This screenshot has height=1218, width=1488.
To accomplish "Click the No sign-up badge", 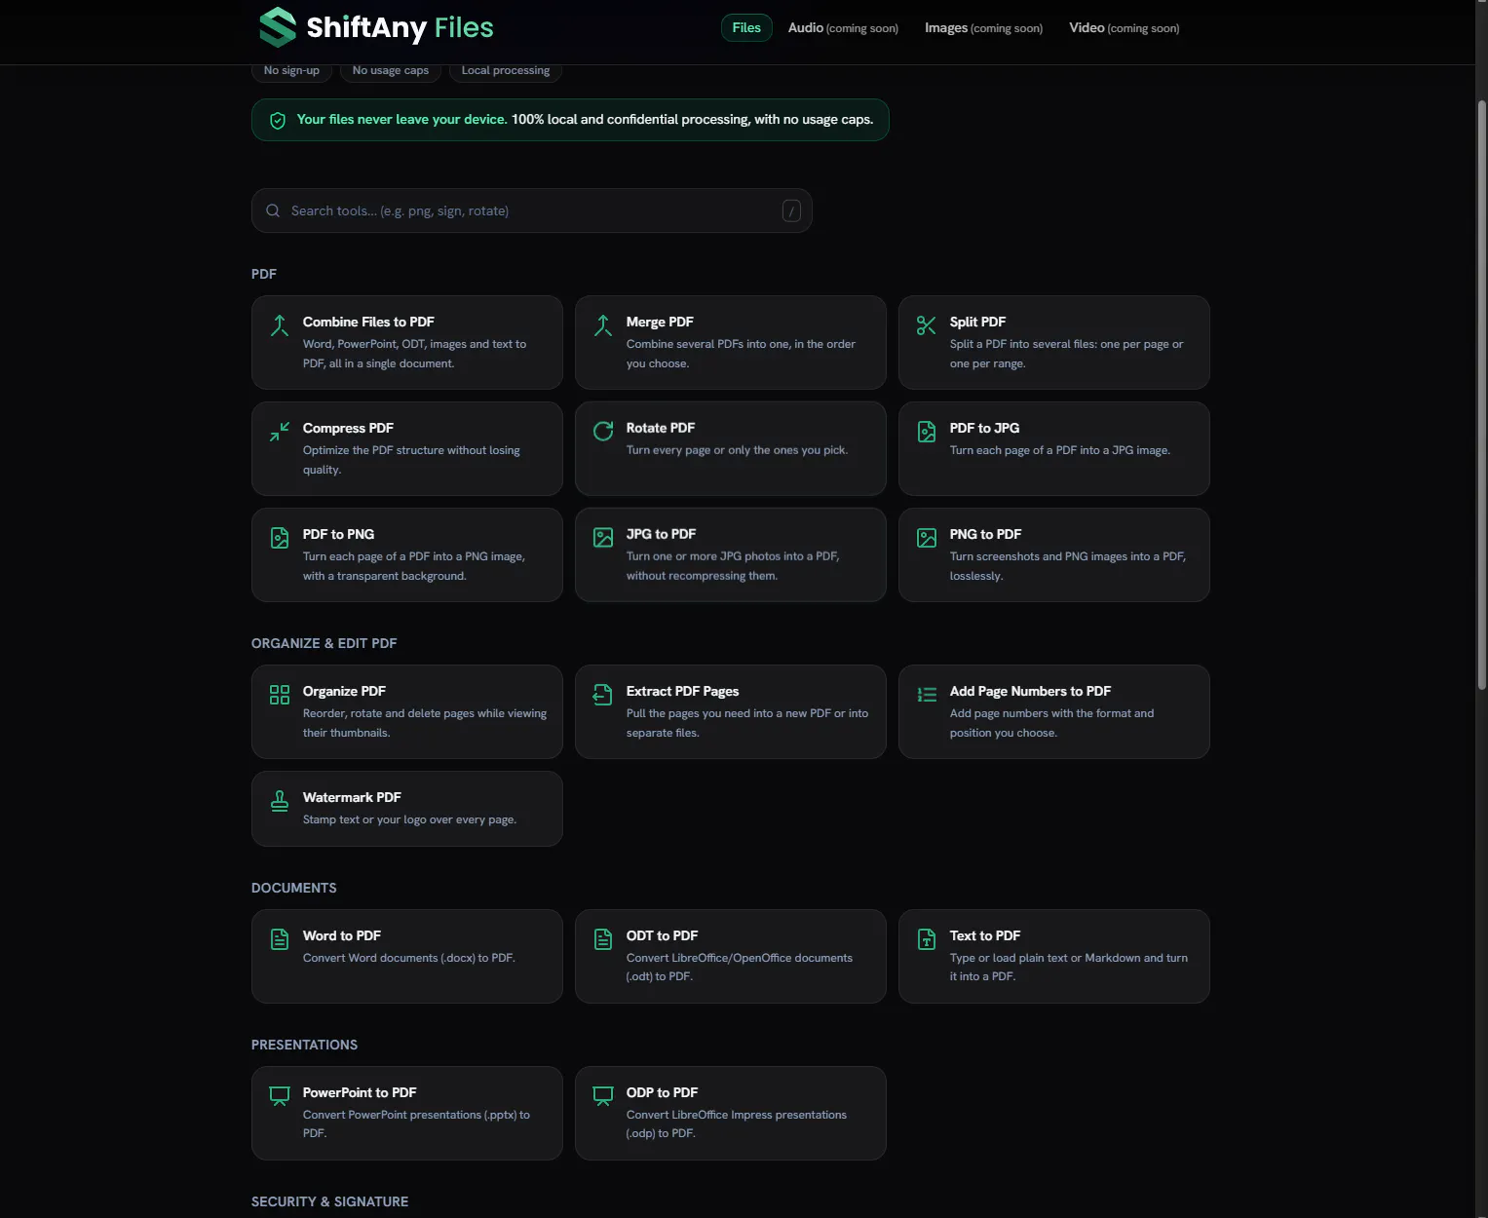I will click(291, 70).
